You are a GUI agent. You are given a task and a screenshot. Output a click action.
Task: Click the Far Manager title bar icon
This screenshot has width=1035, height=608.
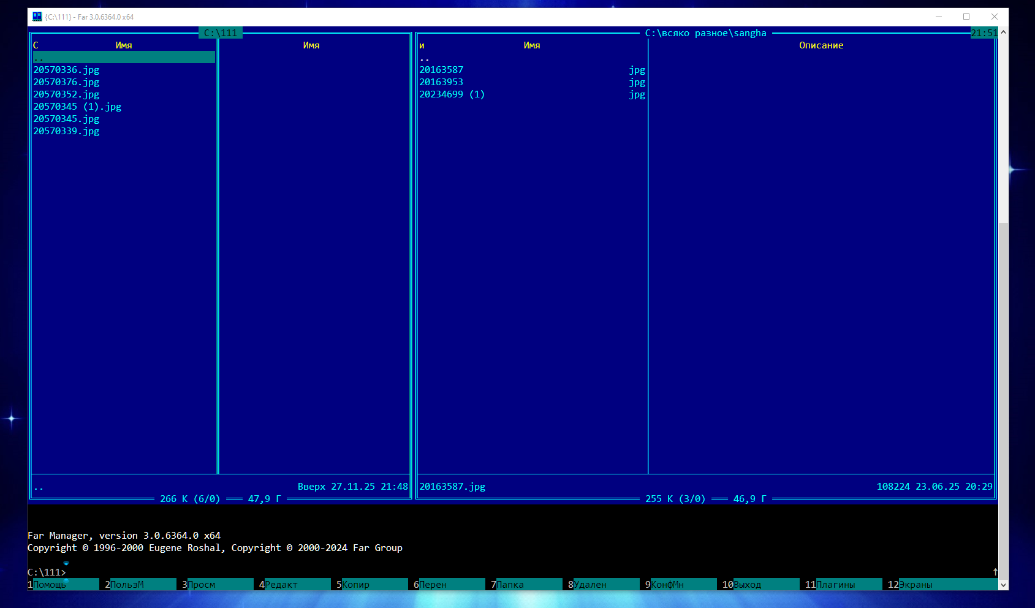pyautogui.click(x=37, y=17)
